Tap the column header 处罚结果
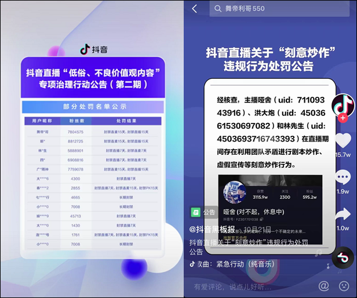This screenshot has width=357, height=298. (x=126, y=121)
